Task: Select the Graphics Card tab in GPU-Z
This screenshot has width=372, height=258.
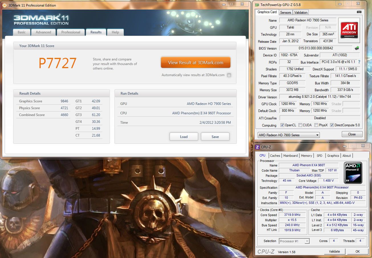Action: coord(267,12)
